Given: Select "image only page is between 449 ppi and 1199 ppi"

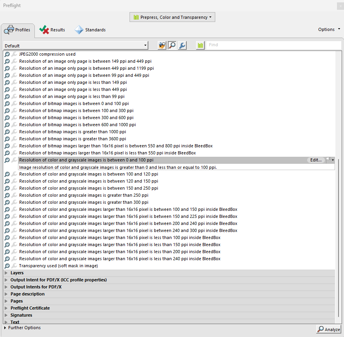Looking at the screenshot, I should (x=86, y=68).
